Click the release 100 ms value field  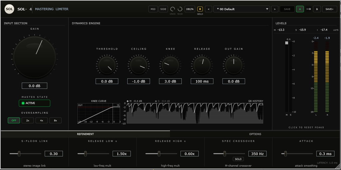pyautogui.click(x=202, y=81)
